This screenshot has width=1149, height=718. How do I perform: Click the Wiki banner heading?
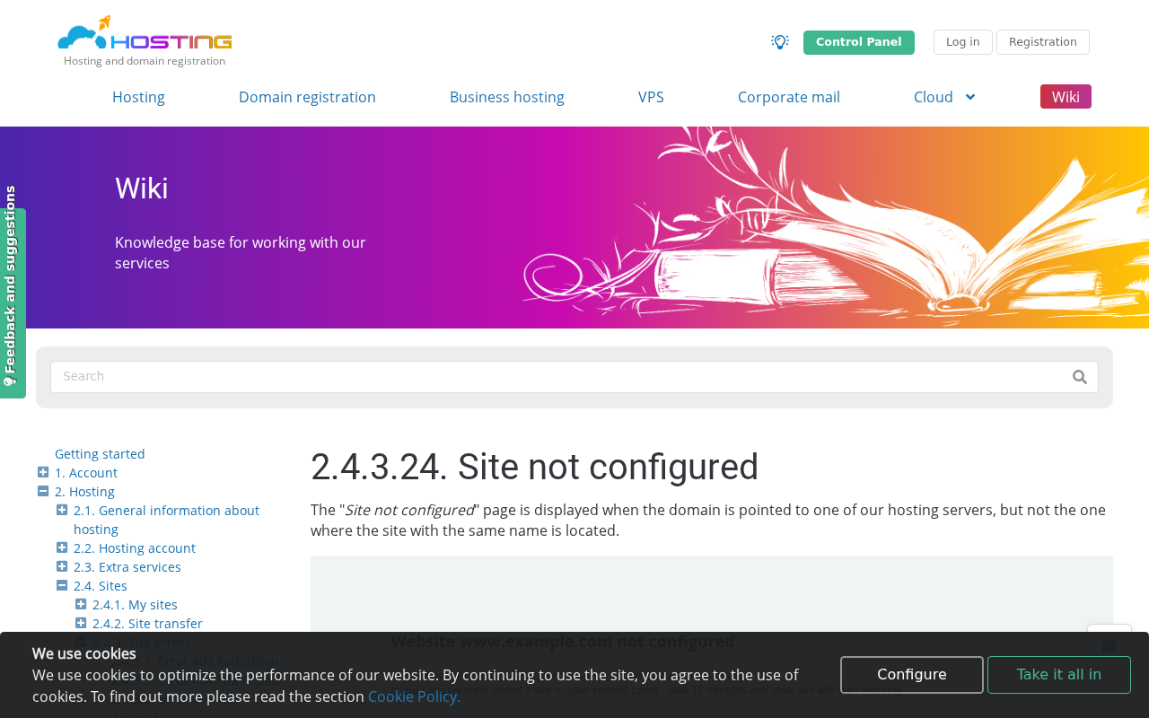(x=142, y=188)
